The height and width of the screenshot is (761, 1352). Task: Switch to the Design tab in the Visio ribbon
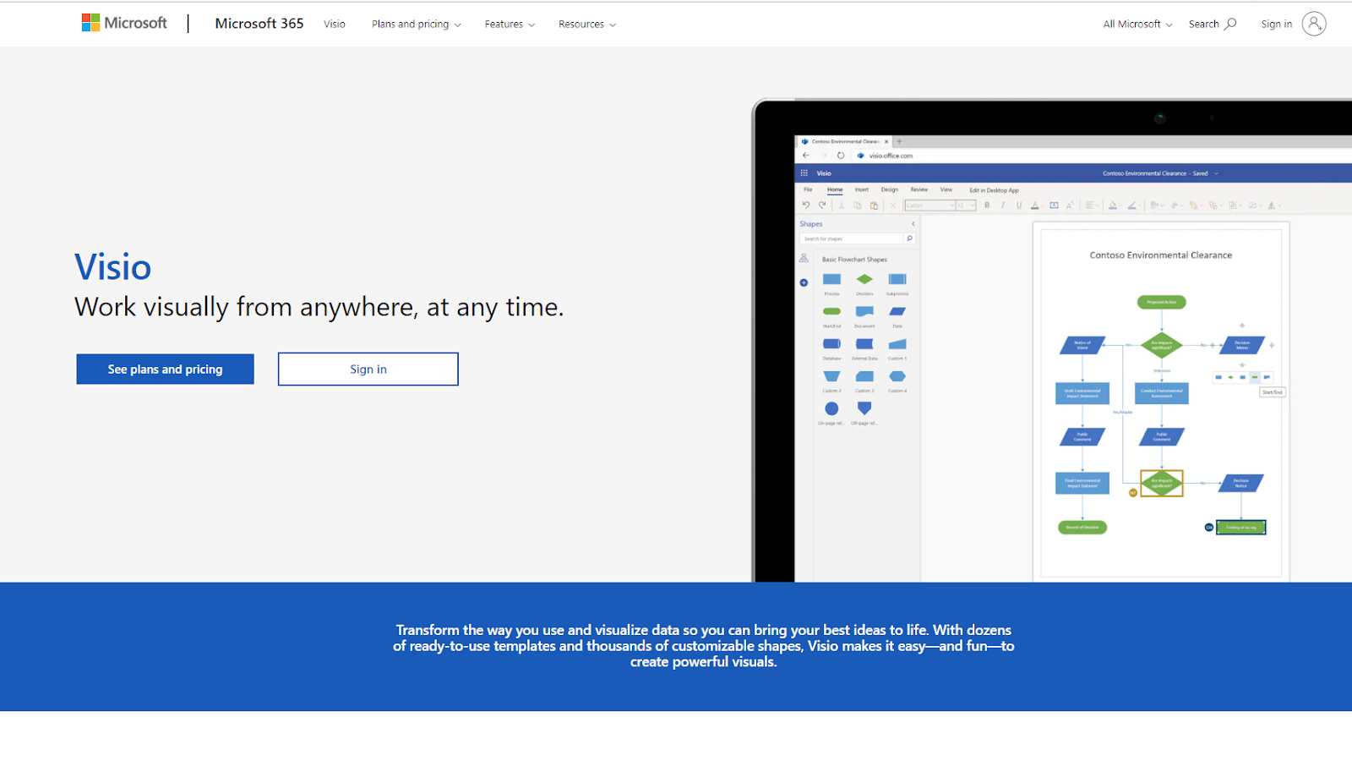(x=890, y=189)
